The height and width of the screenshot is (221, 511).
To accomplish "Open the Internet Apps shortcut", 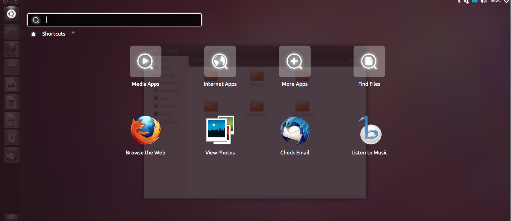I will pyautogui.click(x=220, y=61).
